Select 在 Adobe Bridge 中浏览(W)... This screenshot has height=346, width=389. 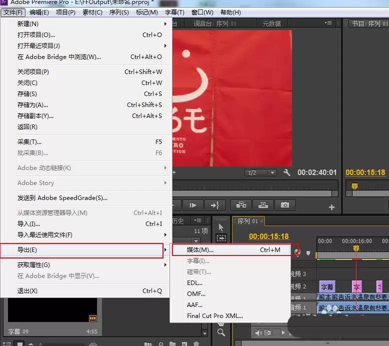[x=92, y=57]
